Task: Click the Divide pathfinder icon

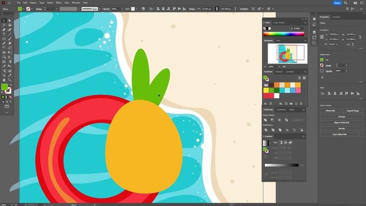Action: click(266, 130)
